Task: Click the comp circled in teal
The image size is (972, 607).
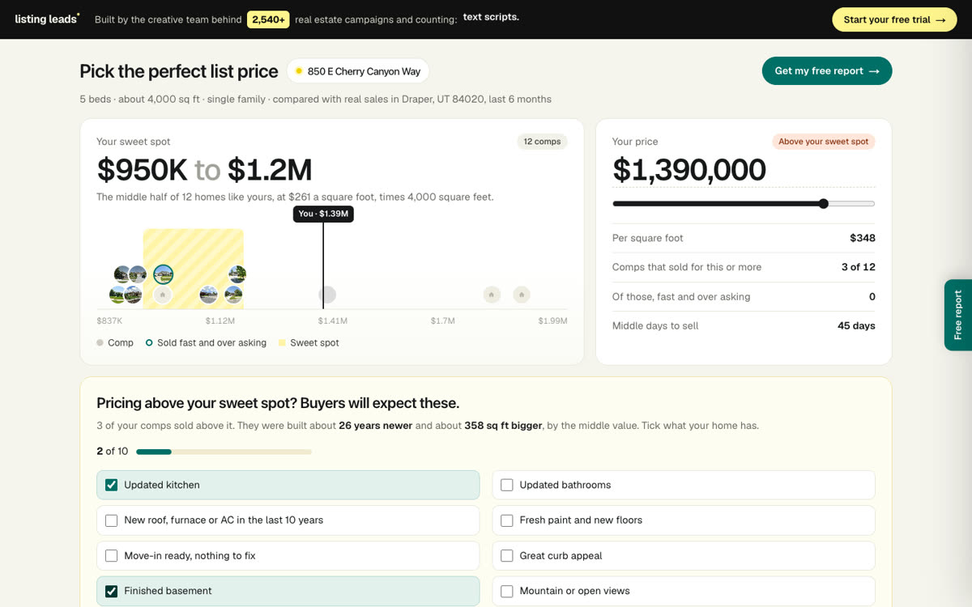Action: (x=164, y=274)
